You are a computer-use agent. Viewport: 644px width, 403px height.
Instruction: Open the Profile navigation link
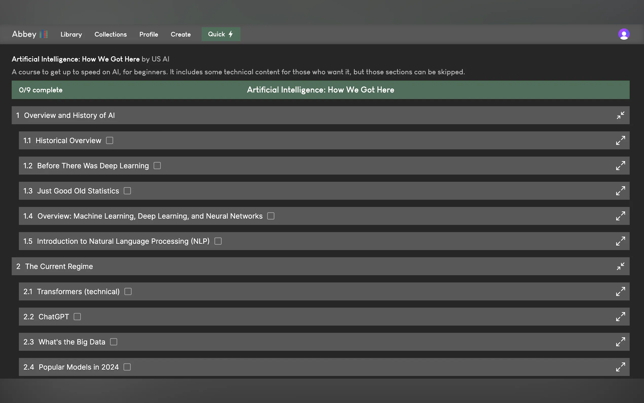(x=149, y=34)
